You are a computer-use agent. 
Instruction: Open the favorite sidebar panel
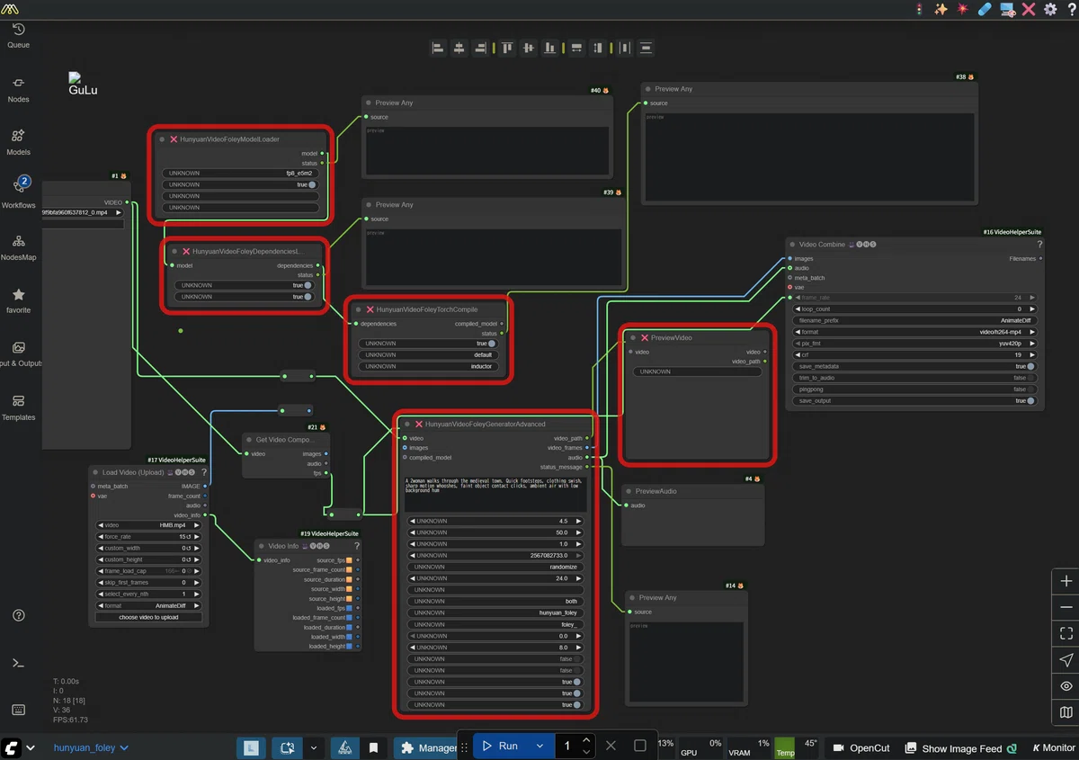tap(18, 300)
